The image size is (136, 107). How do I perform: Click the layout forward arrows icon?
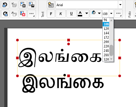[23, 5]
